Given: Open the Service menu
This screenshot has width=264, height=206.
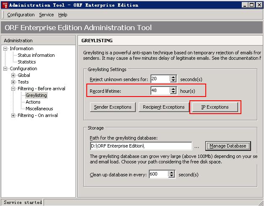Looking at the screenshot, I should click(46, 15).
